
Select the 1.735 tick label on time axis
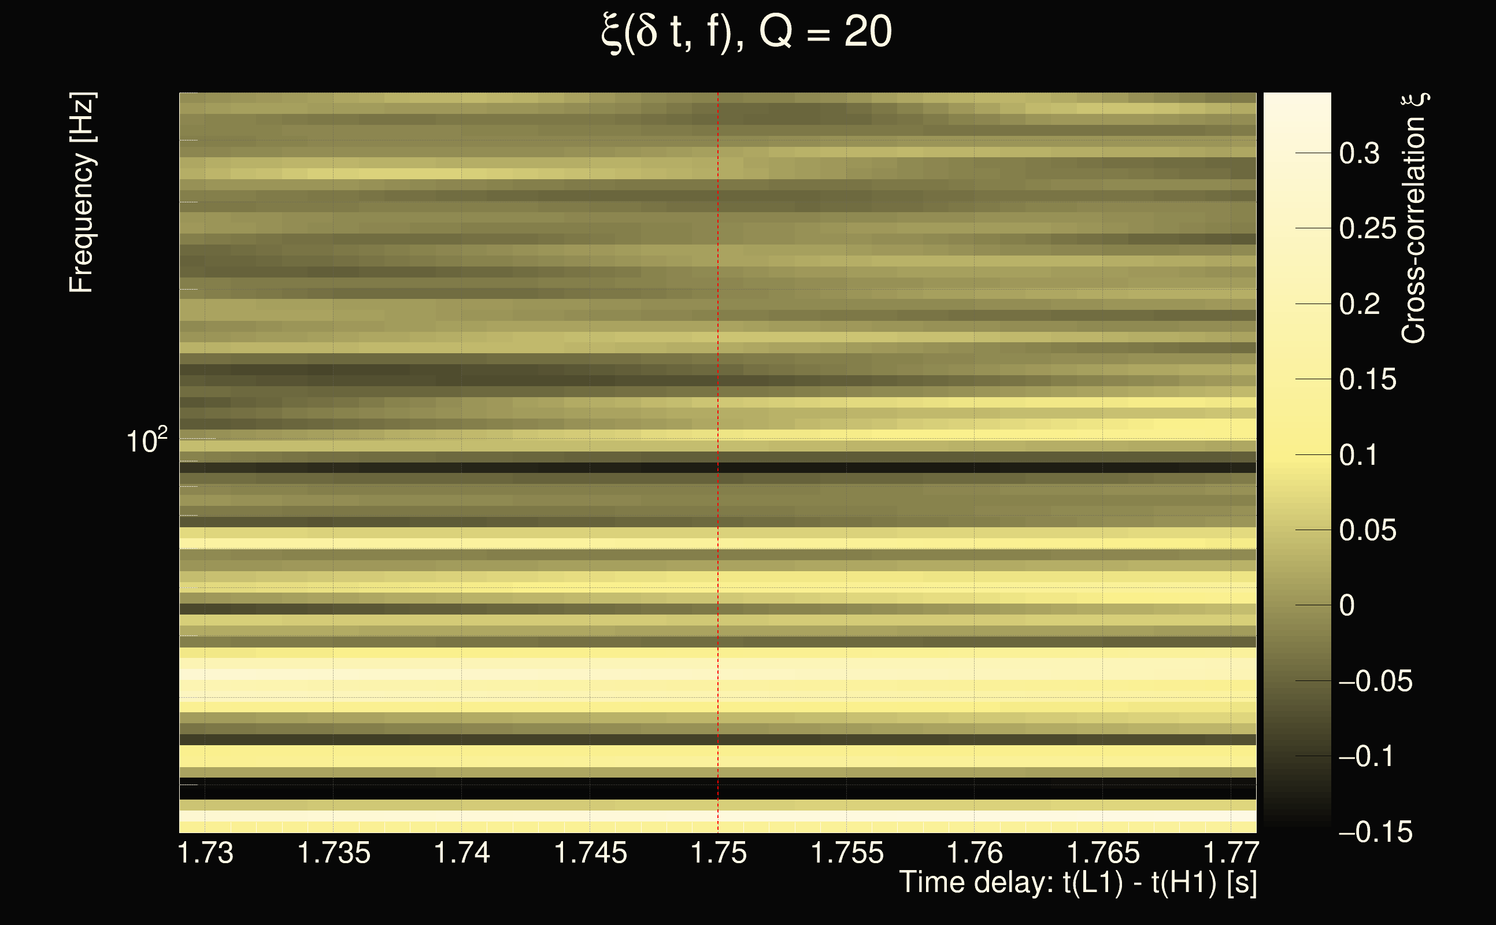coord(334,853)
